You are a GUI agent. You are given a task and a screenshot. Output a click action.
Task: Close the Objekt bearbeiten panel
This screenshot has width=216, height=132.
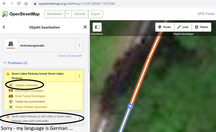click(x=85, y=27)
